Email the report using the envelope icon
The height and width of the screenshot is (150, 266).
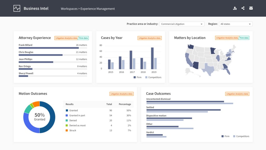(251, 8)
